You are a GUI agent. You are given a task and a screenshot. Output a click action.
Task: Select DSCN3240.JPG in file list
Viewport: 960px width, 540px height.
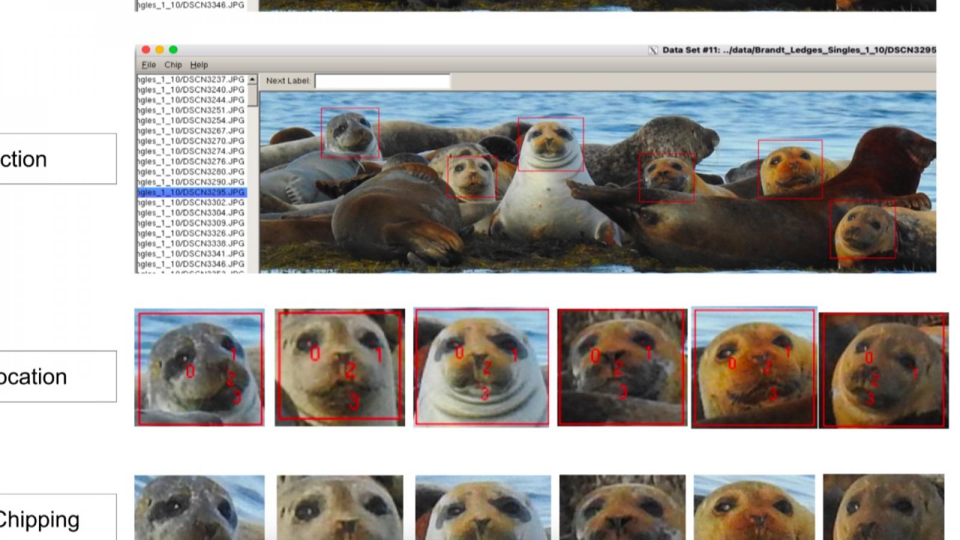191,89
